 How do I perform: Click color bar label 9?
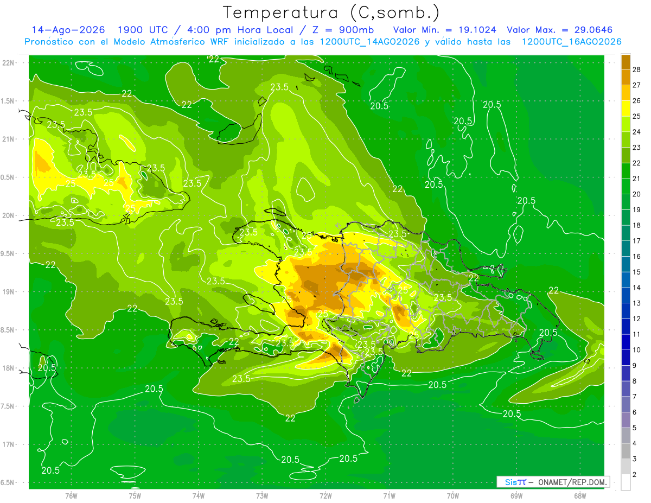click(635, 366)
